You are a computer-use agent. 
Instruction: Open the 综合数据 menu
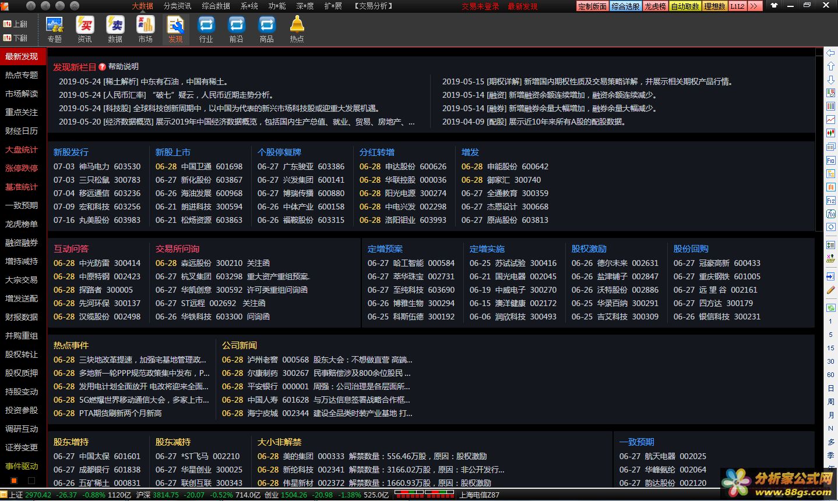click(x=216, y=6)
